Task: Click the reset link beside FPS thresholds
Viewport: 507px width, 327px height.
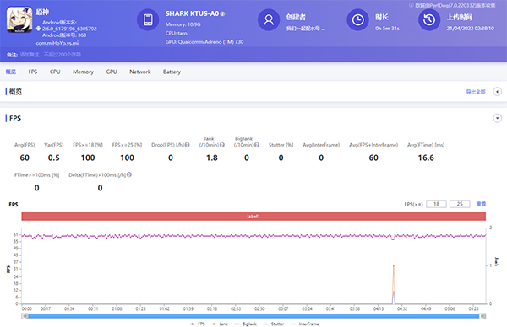Action: [481, 204]
